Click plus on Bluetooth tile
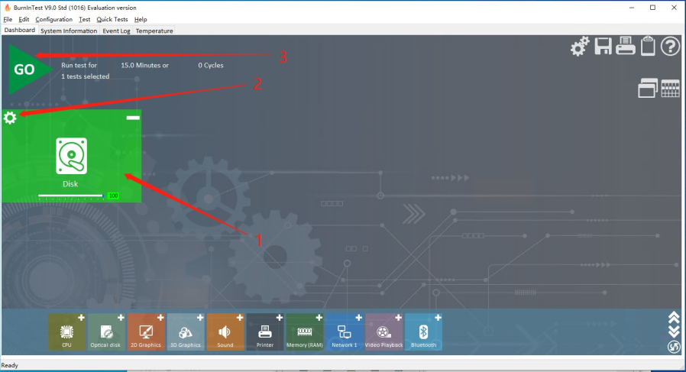The height and width of the screenshot is (372, 686). (x=438, y=318)
